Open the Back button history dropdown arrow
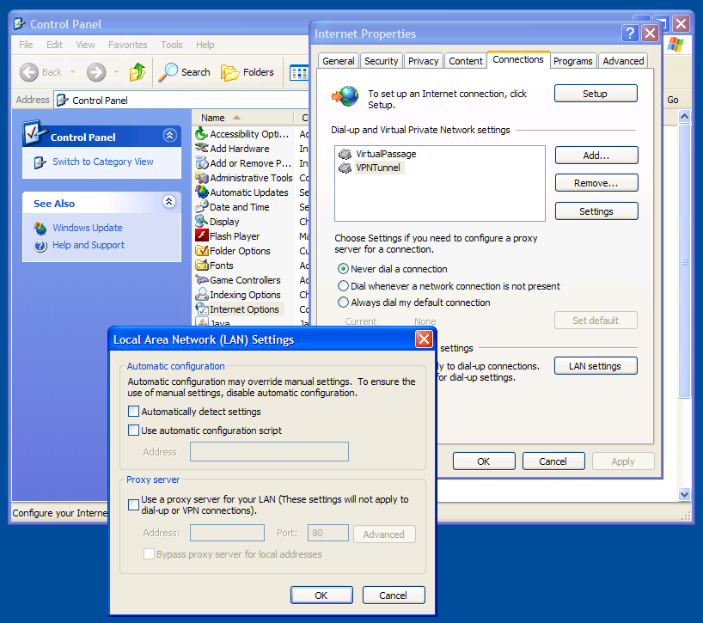 pos(72,71)
